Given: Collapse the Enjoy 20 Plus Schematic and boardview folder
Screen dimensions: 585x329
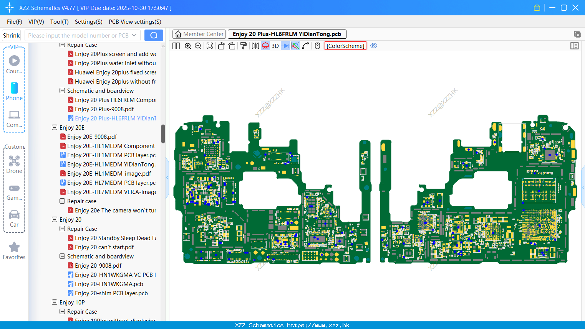Looking at the screenshot, I should 62,91.
